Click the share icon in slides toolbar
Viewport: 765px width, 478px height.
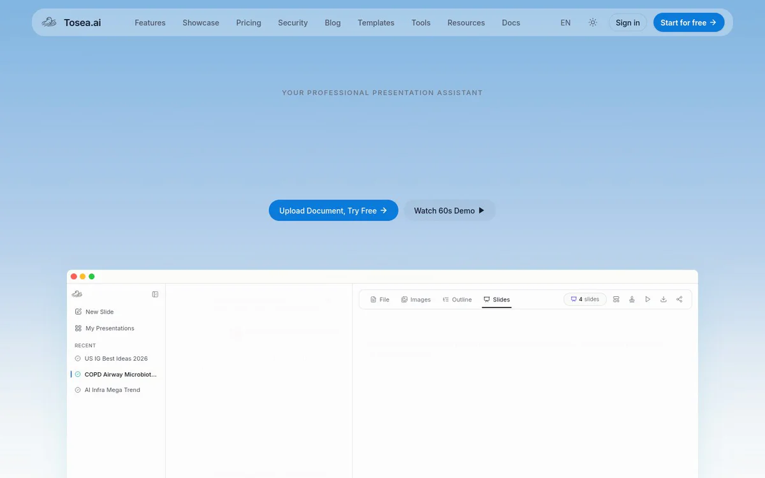point(679,300)
